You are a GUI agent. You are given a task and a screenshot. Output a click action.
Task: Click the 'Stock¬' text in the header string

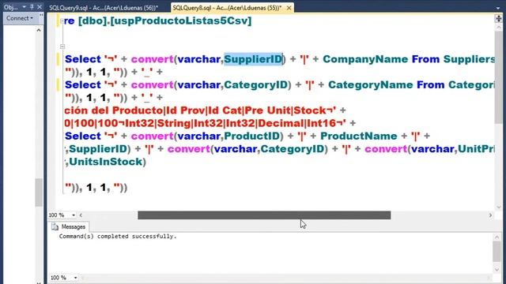(313, 110)
